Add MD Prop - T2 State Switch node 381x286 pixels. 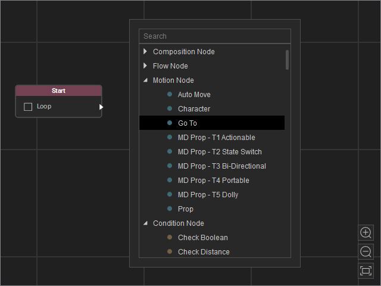coord(212,152)
